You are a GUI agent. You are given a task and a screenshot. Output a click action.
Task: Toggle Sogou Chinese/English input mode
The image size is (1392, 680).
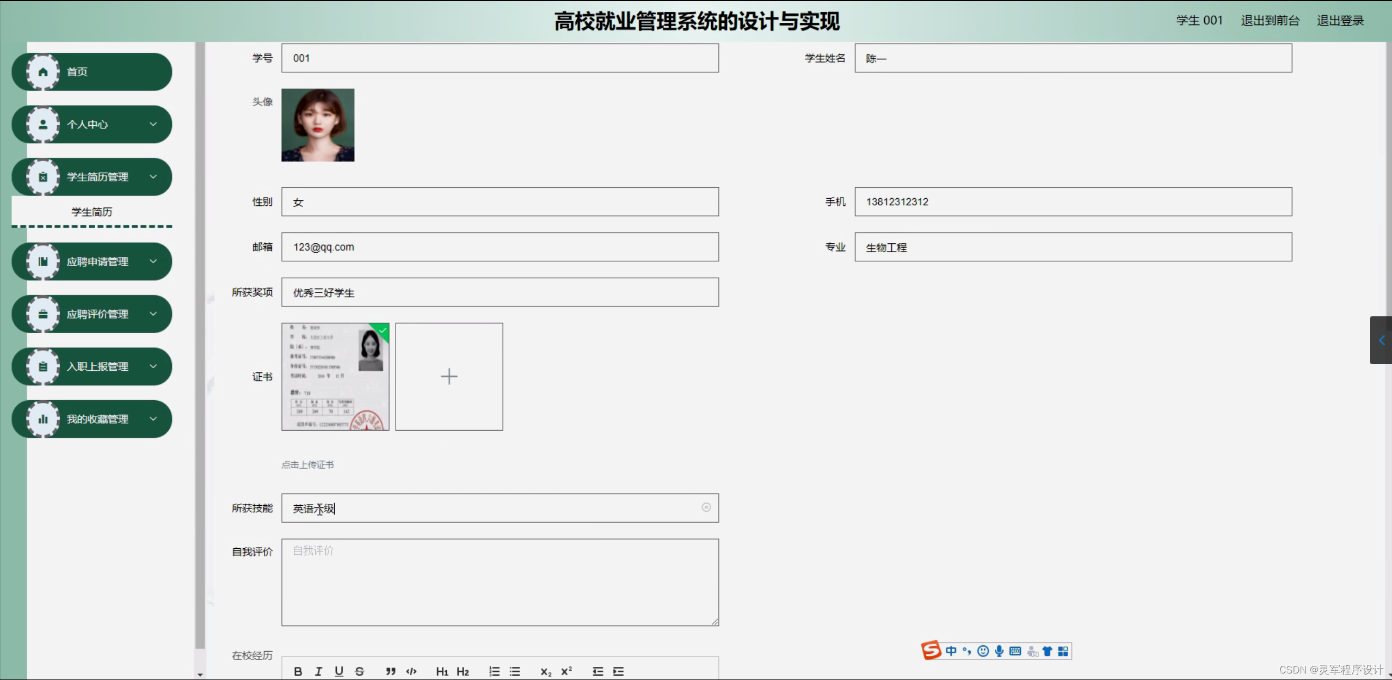tap(951, 651)
